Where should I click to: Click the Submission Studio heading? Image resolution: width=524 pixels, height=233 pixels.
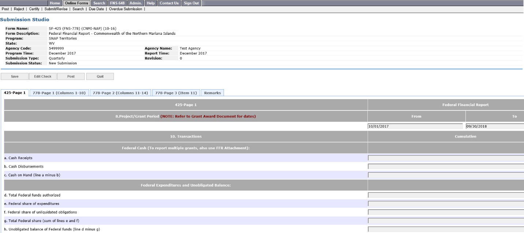pos(25,19)
